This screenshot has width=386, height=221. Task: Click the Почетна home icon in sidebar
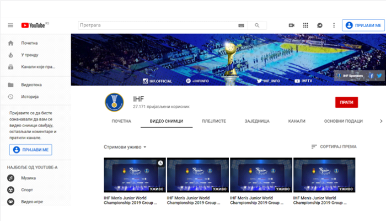point(10,43)
